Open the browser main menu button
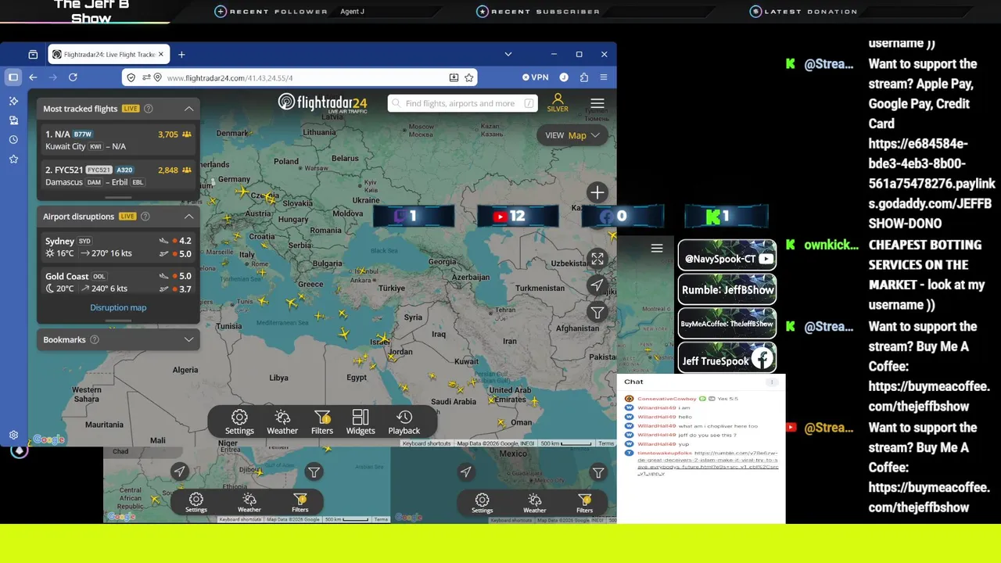Screen dimensions: 1001x563 604,77
